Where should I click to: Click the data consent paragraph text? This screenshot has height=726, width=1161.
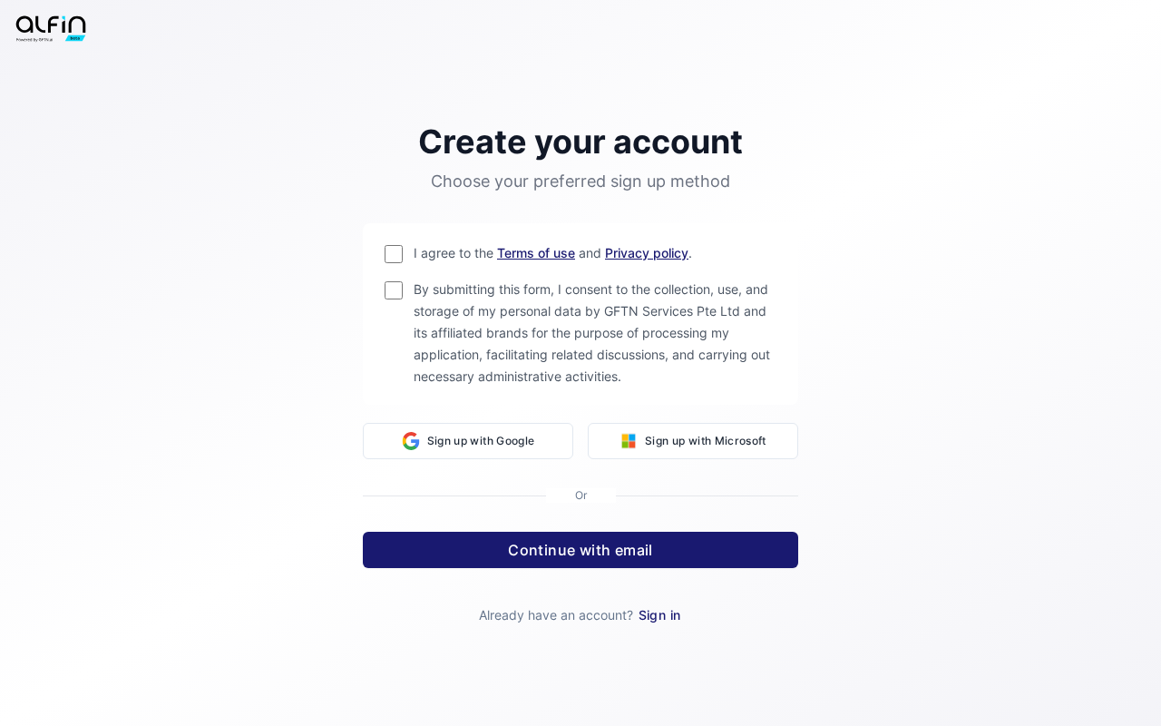click(x=591, y=333)
